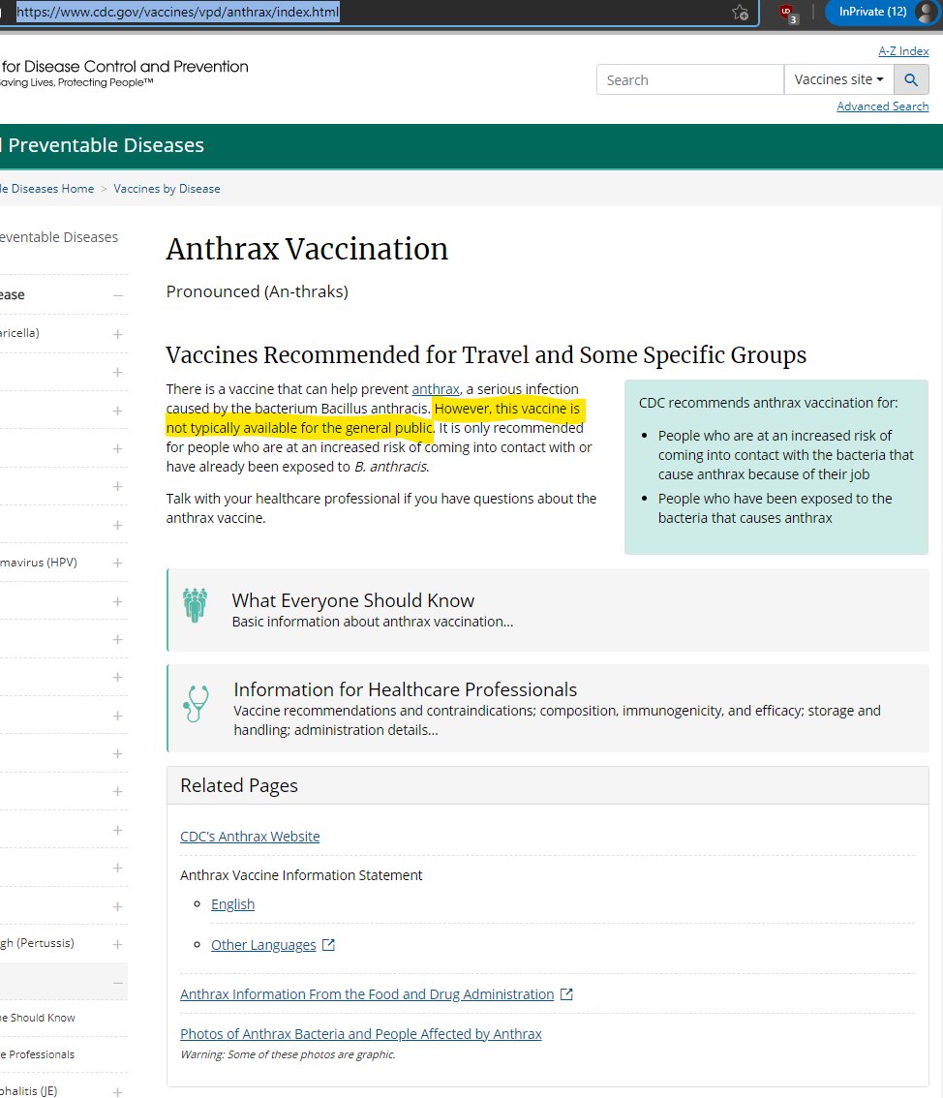Open the Should Know sidebar item
Viewport: 943px width, 1098px height.
click(x=38, y=1019)
